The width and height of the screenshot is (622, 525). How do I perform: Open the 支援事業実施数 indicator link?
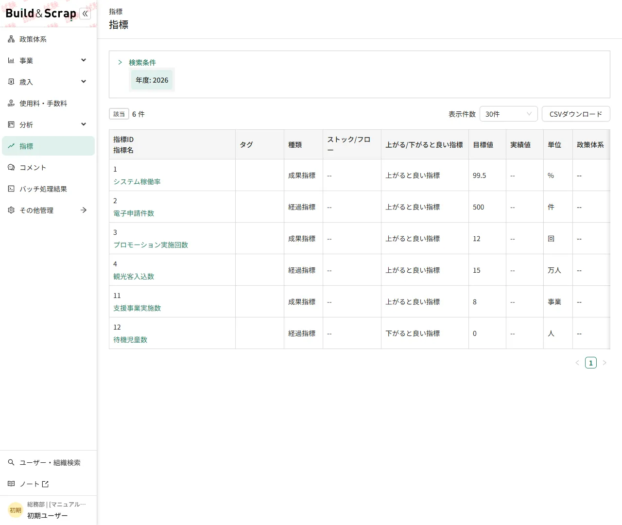[x=137, y=308]
